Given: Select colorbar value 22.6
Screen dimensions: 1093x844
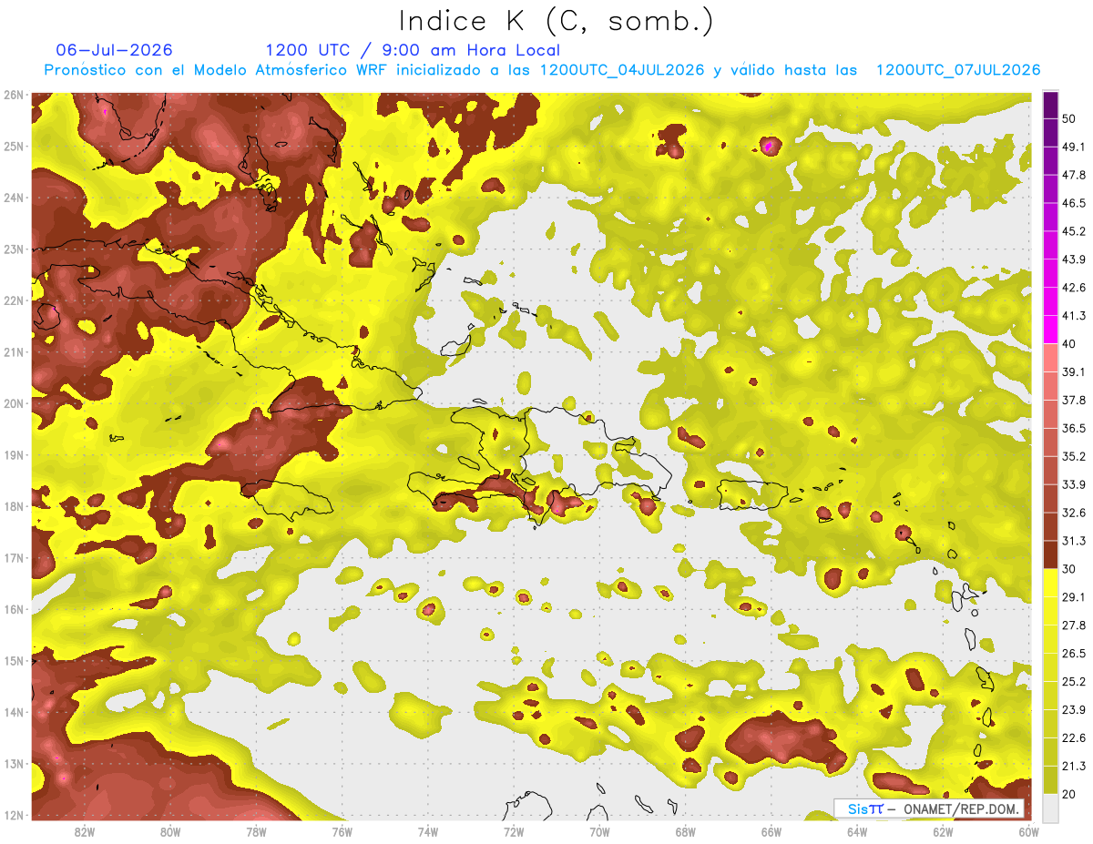Looking at the screenshot, I should [1075, 737].
